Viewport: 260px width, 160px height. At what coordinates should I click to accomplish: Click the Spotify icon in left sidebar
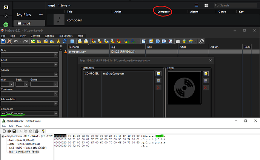click(x=6, y=24)
